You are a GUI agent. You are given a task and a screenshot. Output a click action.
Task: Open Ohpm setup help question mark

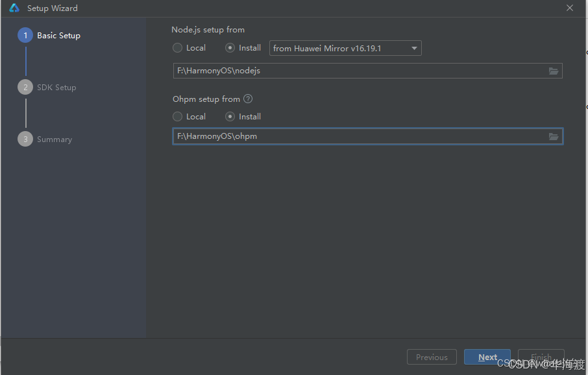pyautogui.click(x=248, y=99)
